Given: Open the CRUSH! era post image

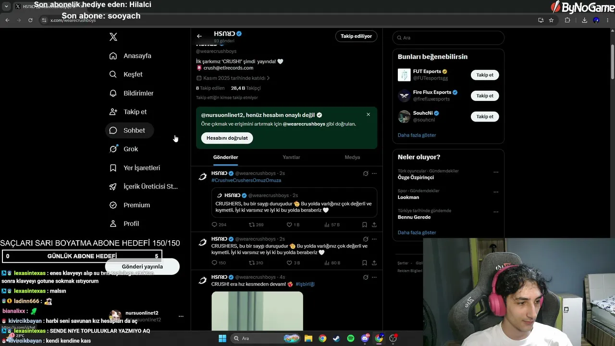Looking at the screenshot, I should coord(257,311).
